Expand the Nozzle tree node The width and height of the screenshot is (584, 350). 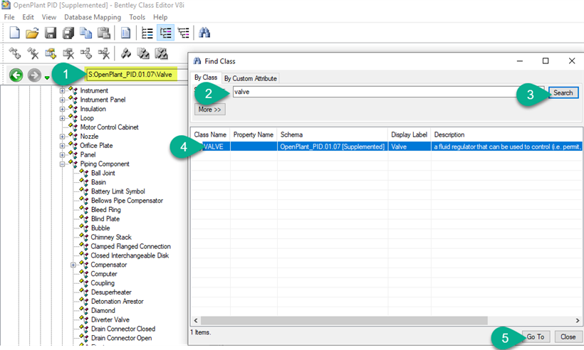tap(62, 137)
